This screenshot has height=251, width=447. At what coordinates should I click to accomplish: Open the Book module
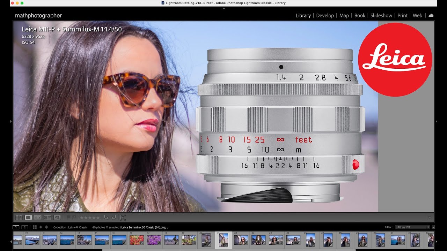(x=360, y=15)
